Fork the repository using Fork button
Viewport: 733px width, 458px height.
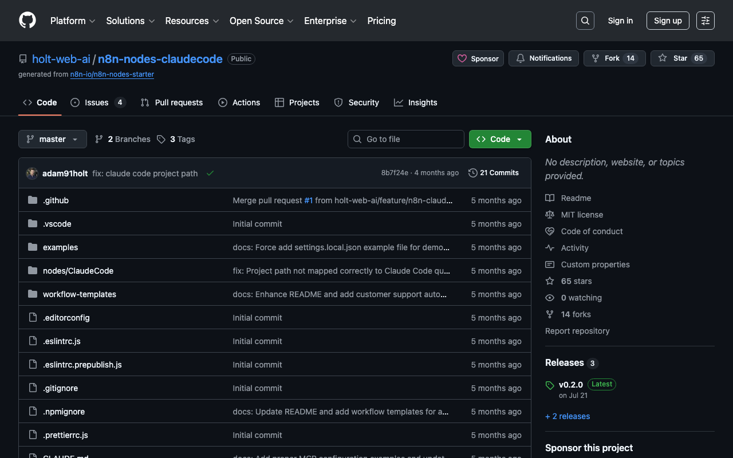614,58
